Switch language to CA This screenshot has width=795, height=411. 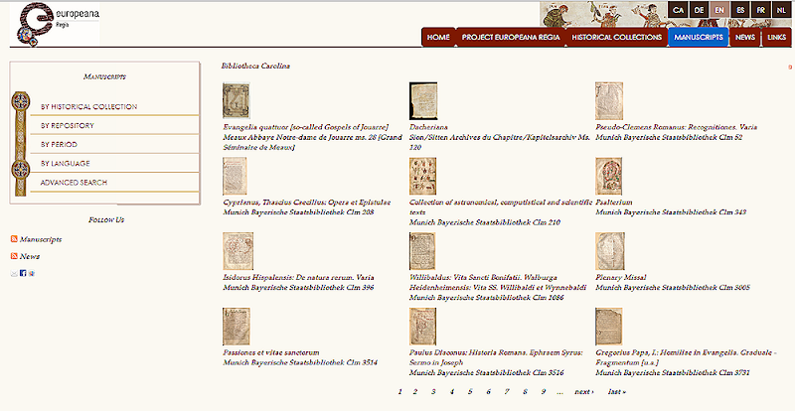678,10
